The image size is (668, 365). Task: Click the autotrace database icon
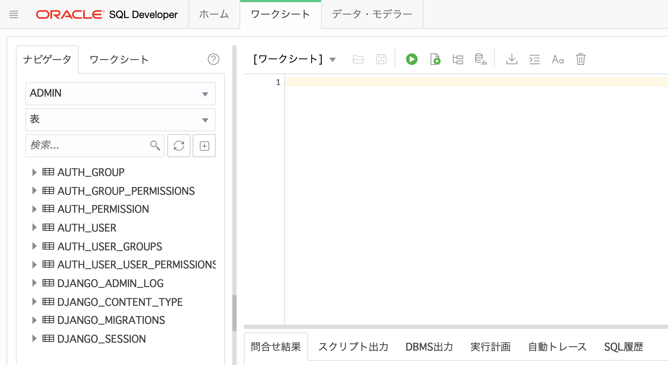point(481,59)
